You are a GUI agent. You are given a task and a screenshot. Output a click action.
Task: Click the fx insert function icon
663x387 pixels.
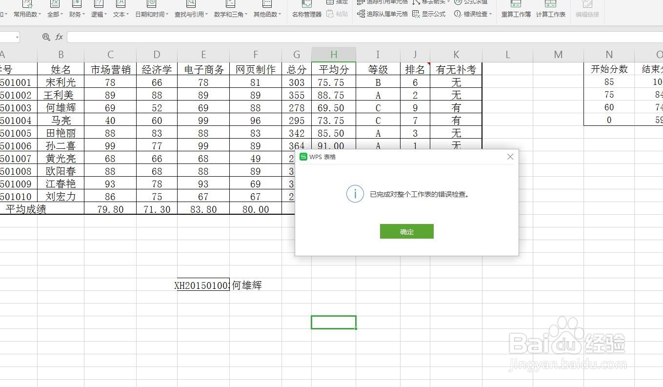tap(59, 37)
